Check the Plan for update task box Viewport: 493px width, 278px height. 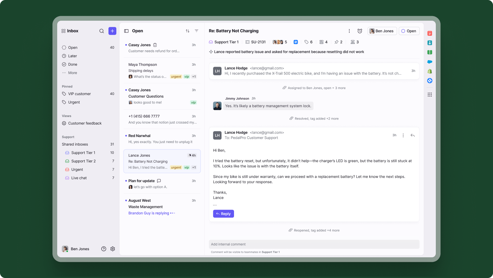[x=159, y=180]
